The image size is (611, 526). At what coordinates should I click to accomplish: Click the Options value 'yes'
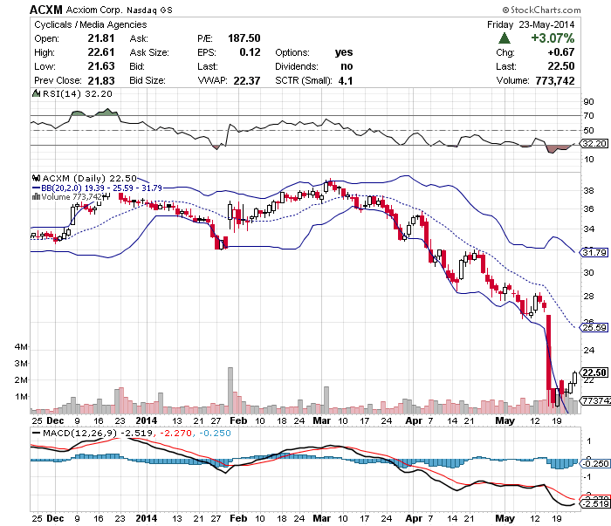(x=344, y=52)
